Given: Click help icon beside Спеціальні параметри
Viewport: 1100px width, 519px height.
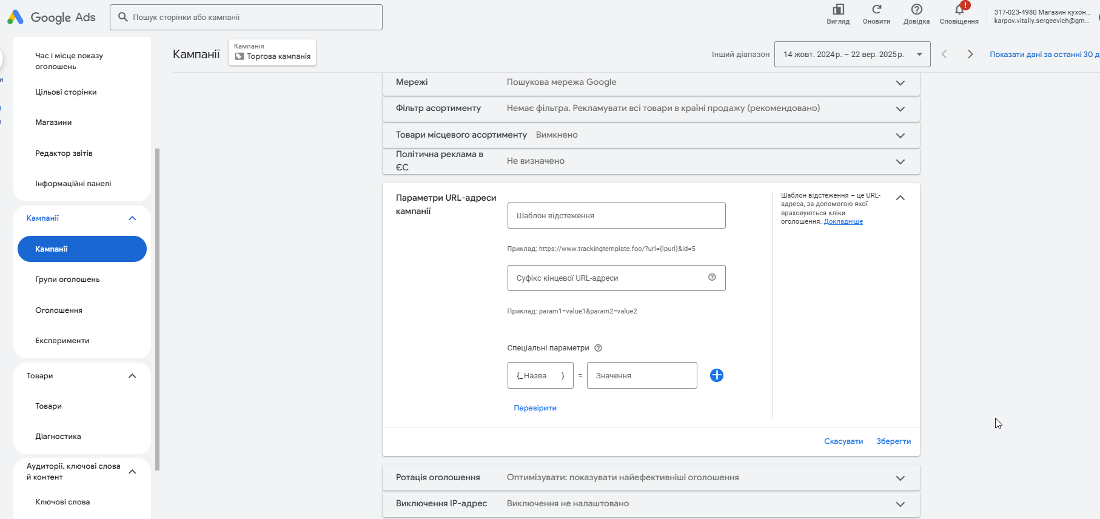Looking at the screenshot, I should 598,348.
